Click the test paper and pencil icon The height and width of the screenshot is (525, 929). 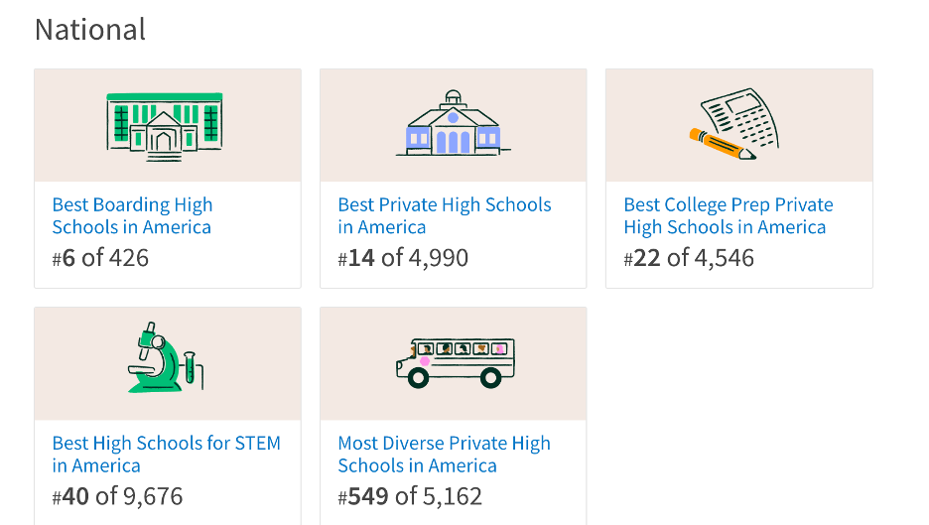(x=734, y=124)
